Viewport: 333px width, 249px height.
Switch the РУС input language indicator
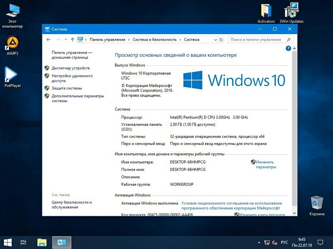click(x=284, y=243)
